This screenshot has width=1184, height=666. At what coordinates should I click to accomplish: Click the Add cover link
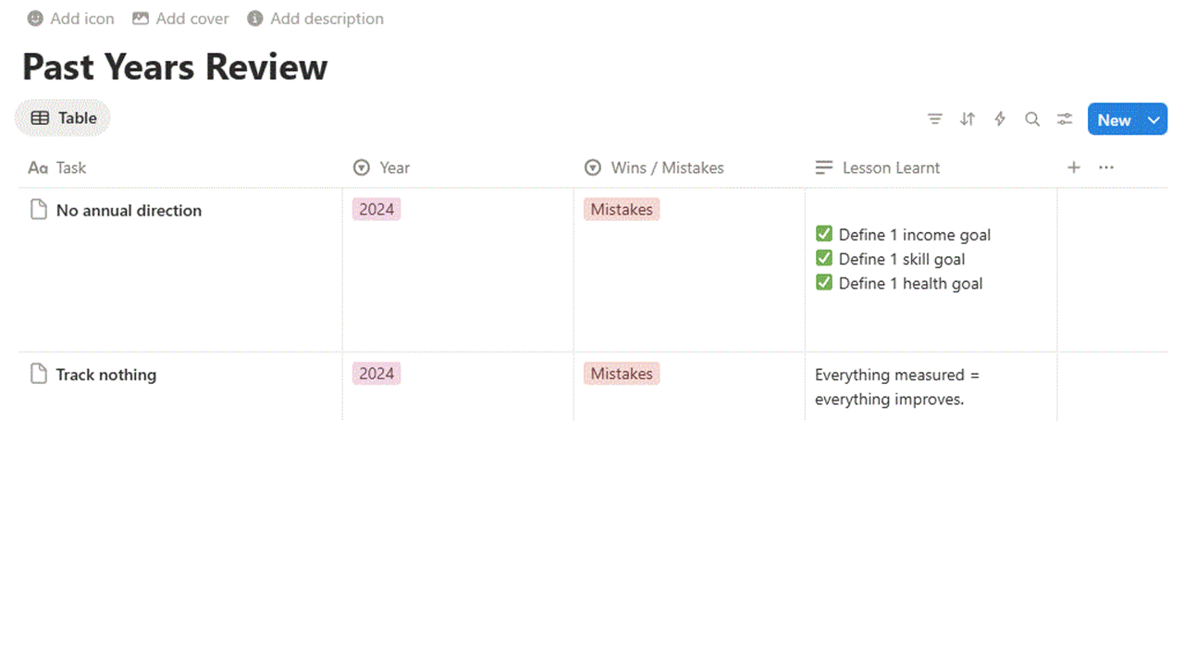181,18
